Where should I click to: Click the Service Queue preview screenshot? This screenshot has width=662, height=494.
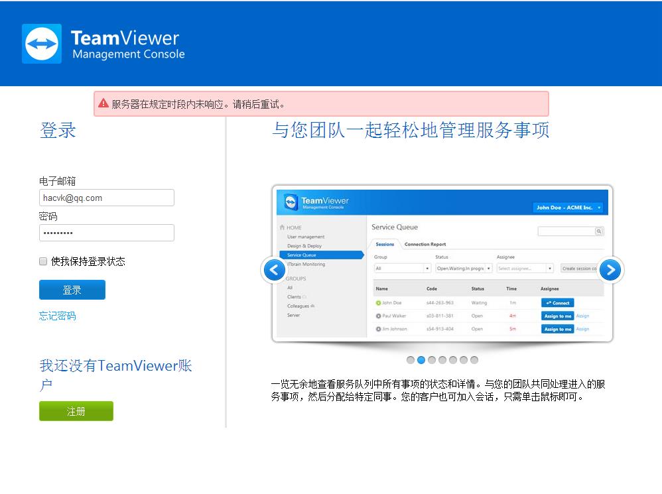point(442,263)
